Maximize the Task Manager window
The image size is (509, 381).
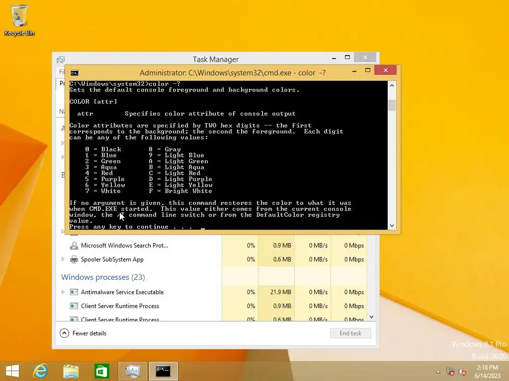click(347, 58)
